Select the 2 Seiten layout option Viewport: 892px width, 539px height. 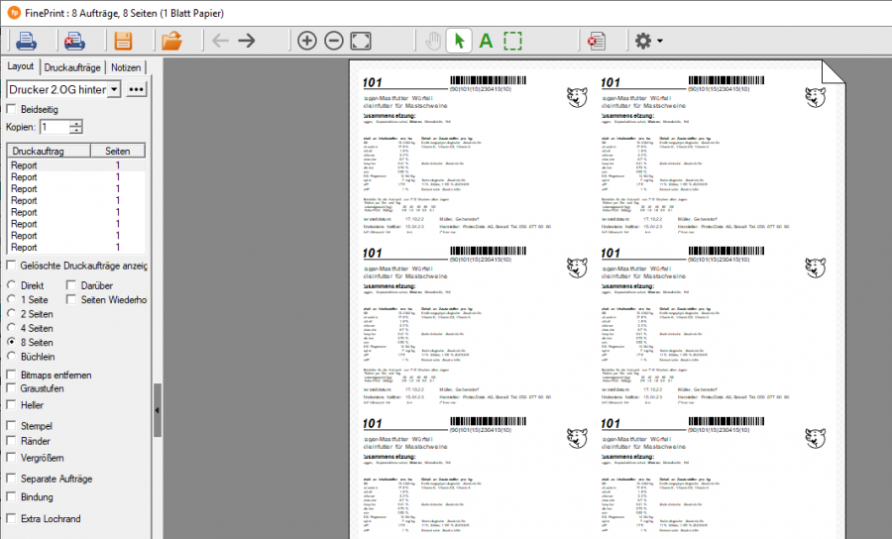(11, 313)
